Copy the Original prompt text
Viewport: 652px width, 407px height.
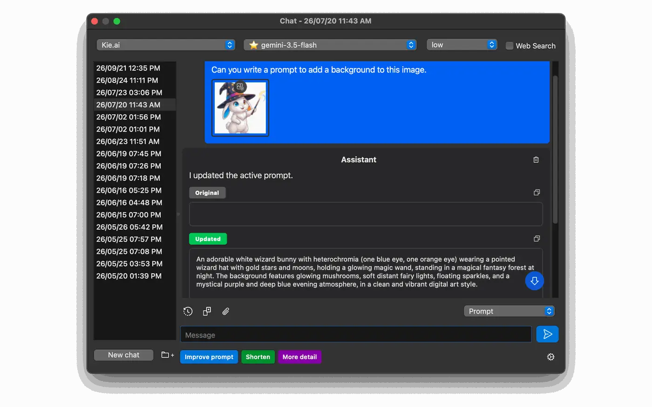click(537, 193)
